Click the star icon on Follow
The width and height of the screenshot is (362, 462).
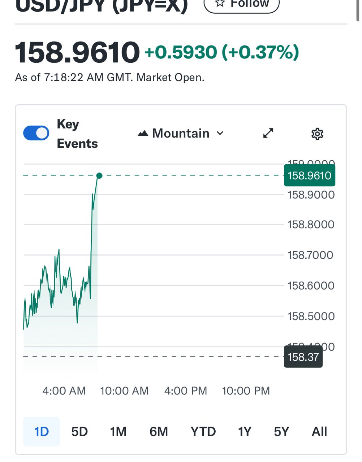220,4
